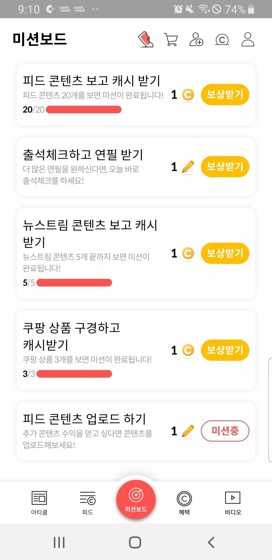Claim reward for 뉴스트림 콘텐츠 보고 캐시 받기
Screen dimensions: 272x560
pos(225,253)
